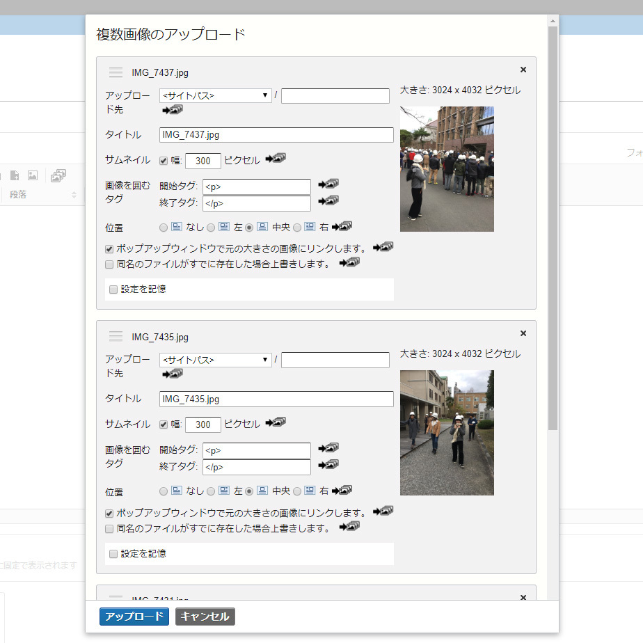Image resolution: width=643 pixels, height=643 pixels.
Task: Click scrollbar up arrow in dialog
Action: coord(553,20)
